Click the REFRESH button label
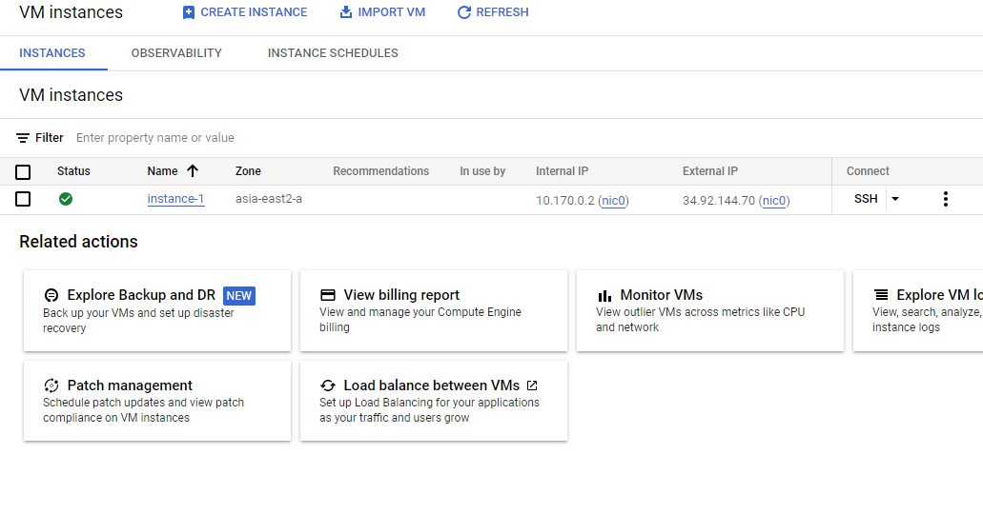The image size is (983, 514). (x=502, y=12)
